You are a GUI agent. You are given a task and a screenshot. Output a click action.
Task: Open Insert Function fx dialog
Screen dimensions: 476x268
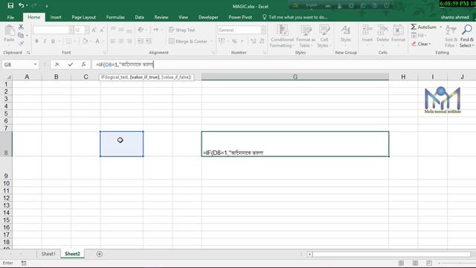click(x=83, y=65)
